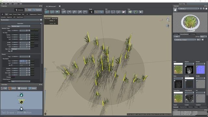Image resolution: width=208 pixels, height=117 pixels.
Task: Open the File menu
Action: (x=2, y=4)
